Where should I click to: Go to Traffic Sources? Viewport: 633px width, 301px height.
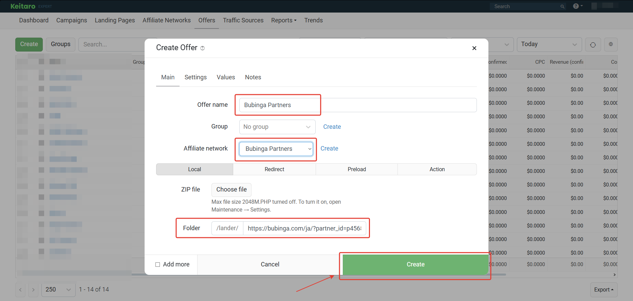(243, 20)
